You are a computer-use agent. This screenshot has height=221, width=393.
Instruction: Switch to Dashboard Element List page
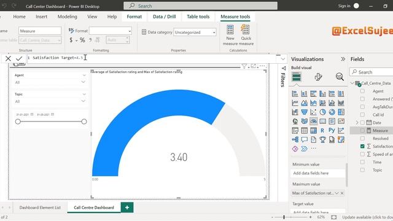tap(40, 207)
